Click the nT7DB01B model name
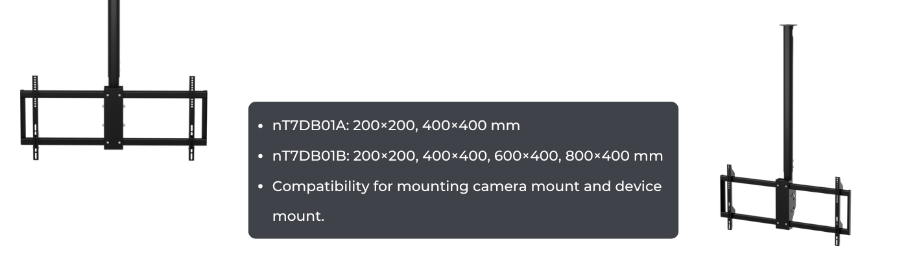This screenshot has width=908, height=272. coord(310,156)
